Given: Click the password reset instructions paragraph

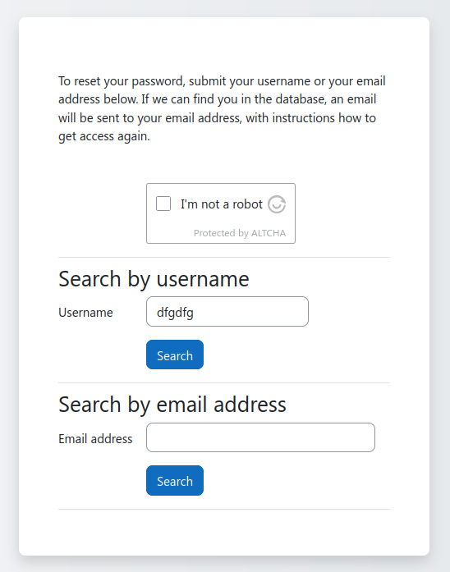Looking at the screenshot, I should [x=222, y=108].
